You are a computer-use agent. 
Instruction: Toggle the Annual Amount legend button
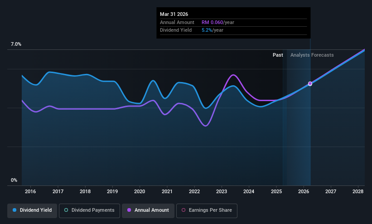(148, 210)
